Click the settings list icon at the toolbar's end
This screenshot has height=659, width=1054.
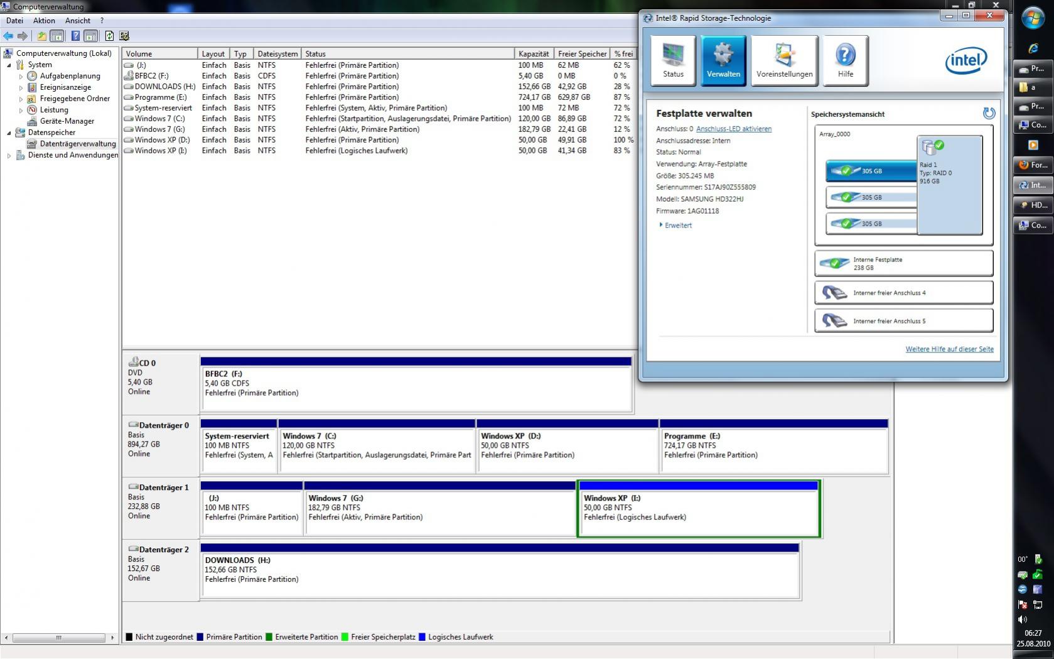click(124, 36)
